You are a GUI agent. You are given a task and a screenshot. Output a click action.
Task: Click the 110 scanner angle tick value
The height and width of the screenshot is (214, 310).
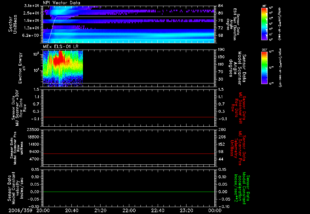pyautogui.click(x=221, y=64)
